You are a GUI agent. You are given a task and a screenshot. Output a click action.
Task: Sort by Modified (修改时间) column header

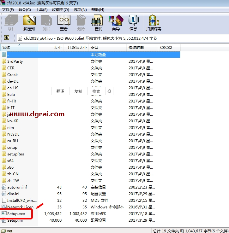click(142, 47)
